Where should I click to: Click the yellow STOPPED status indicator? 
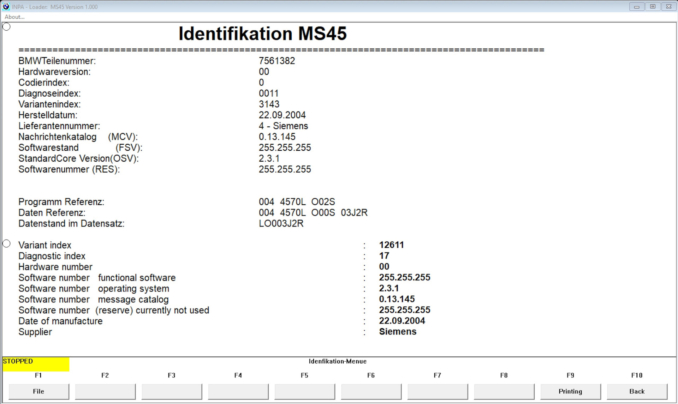pyautogui.click(x=36, y=364)
